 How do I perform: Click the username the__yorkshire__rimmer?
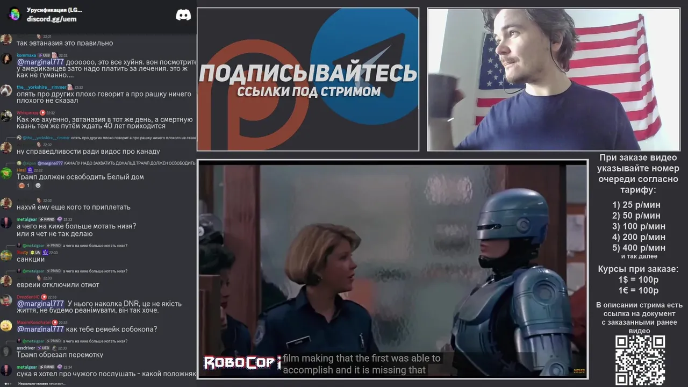(41, 87)
